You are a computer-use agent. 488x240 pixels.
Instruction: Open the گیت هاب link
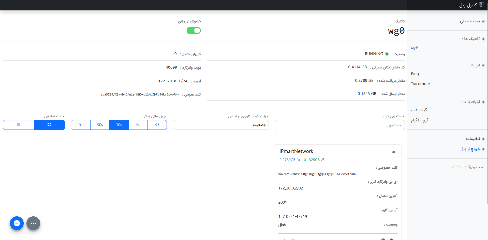click(419, 110)
